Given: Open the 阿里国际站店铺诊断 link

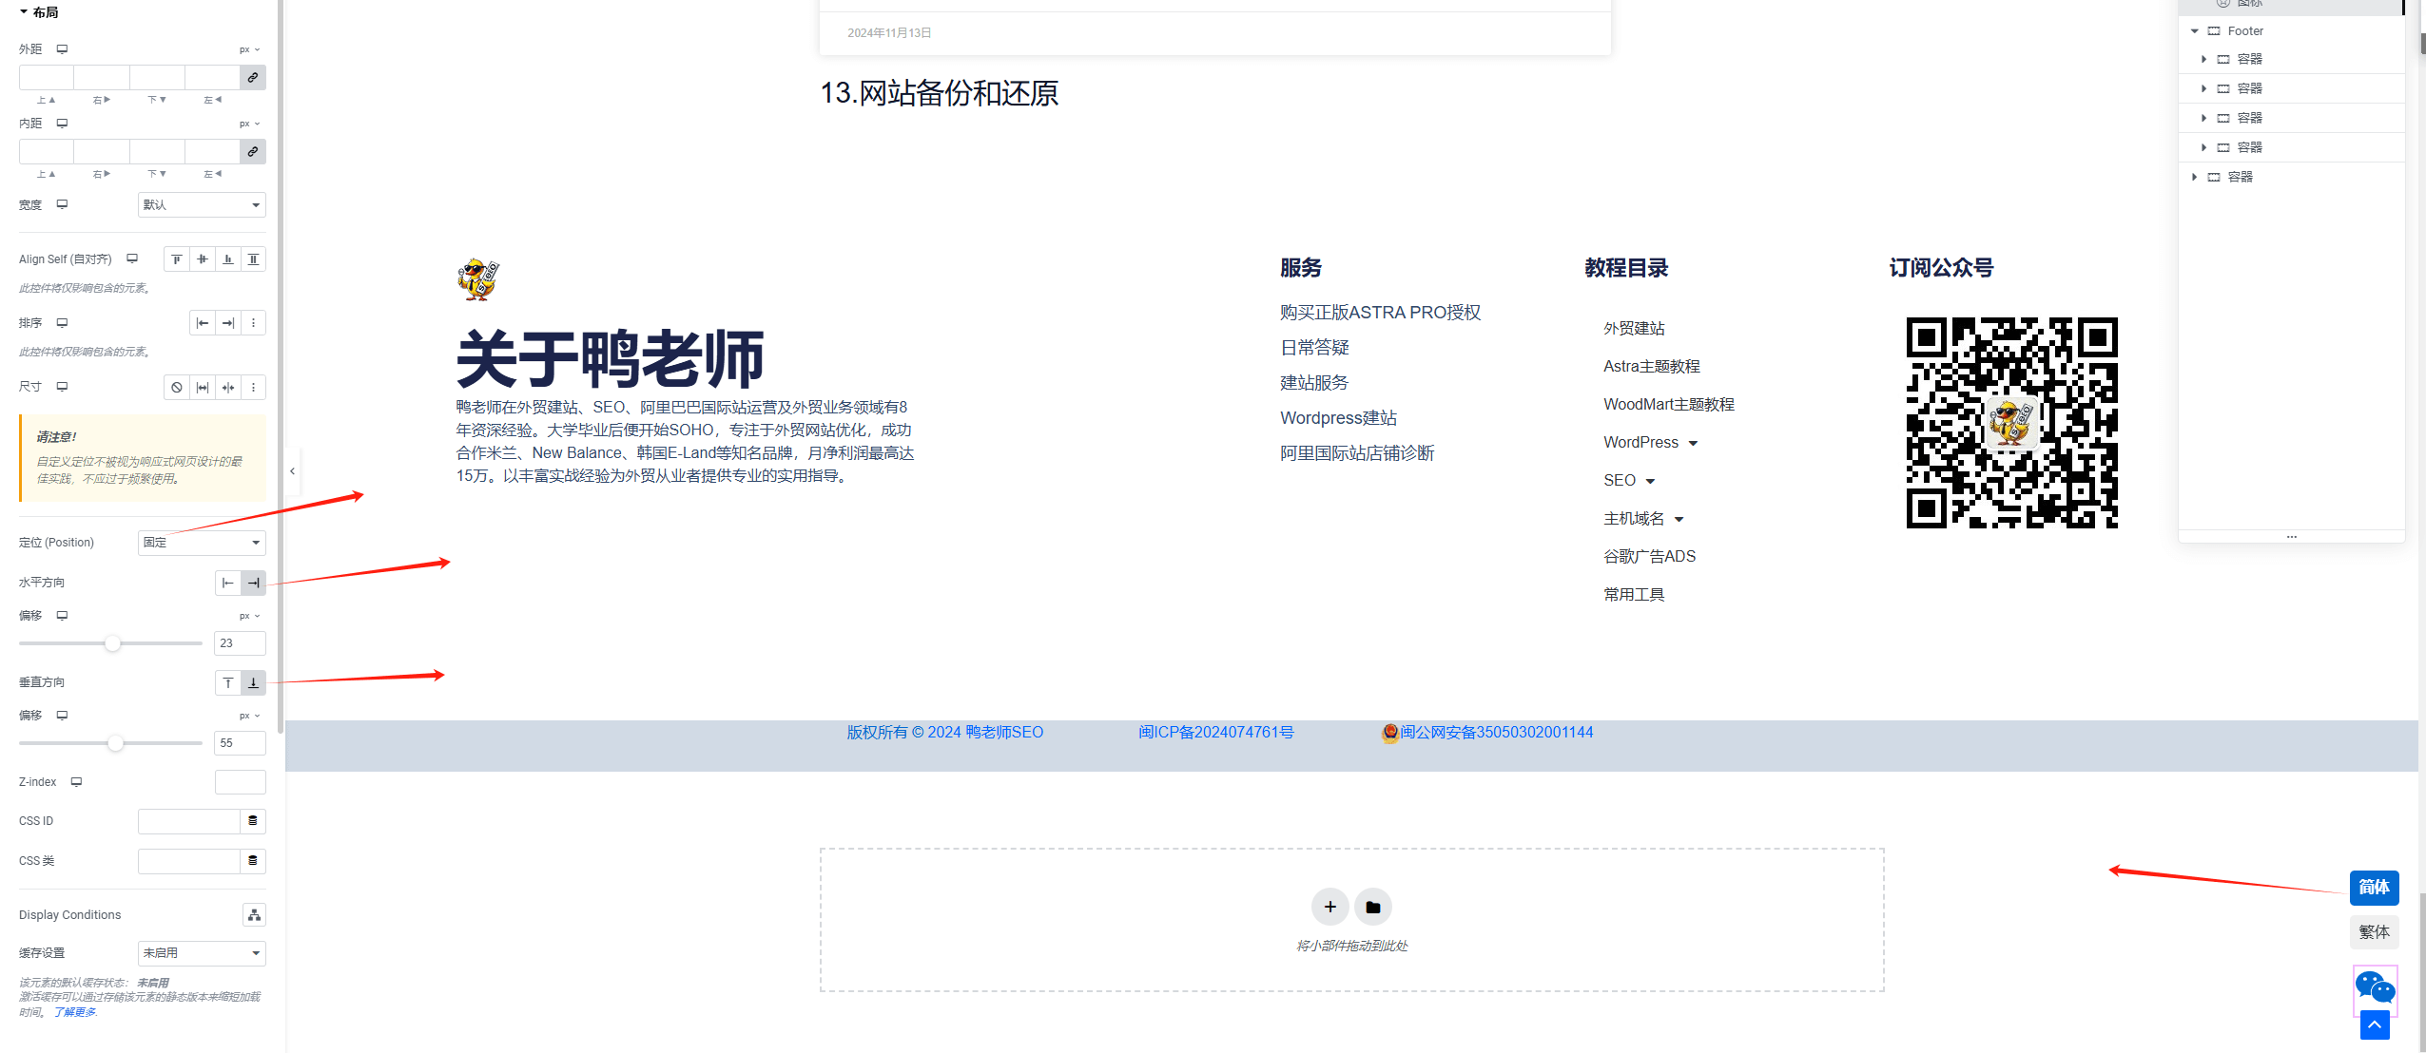Looking at the screenshot, I should coord(1357,453).
